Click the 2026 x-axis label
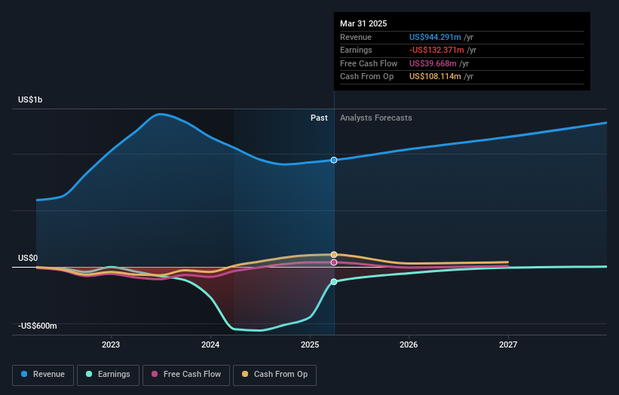 [409, 344]
